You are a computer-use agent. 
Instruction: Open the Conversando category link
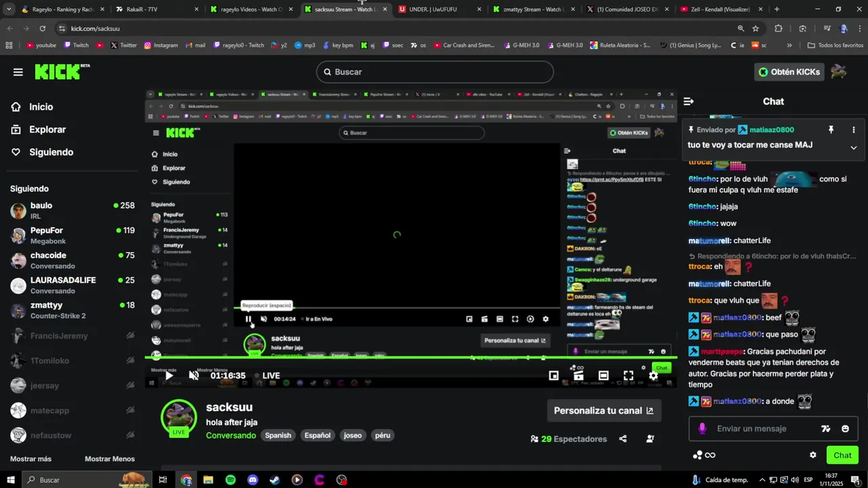[231, 435]
